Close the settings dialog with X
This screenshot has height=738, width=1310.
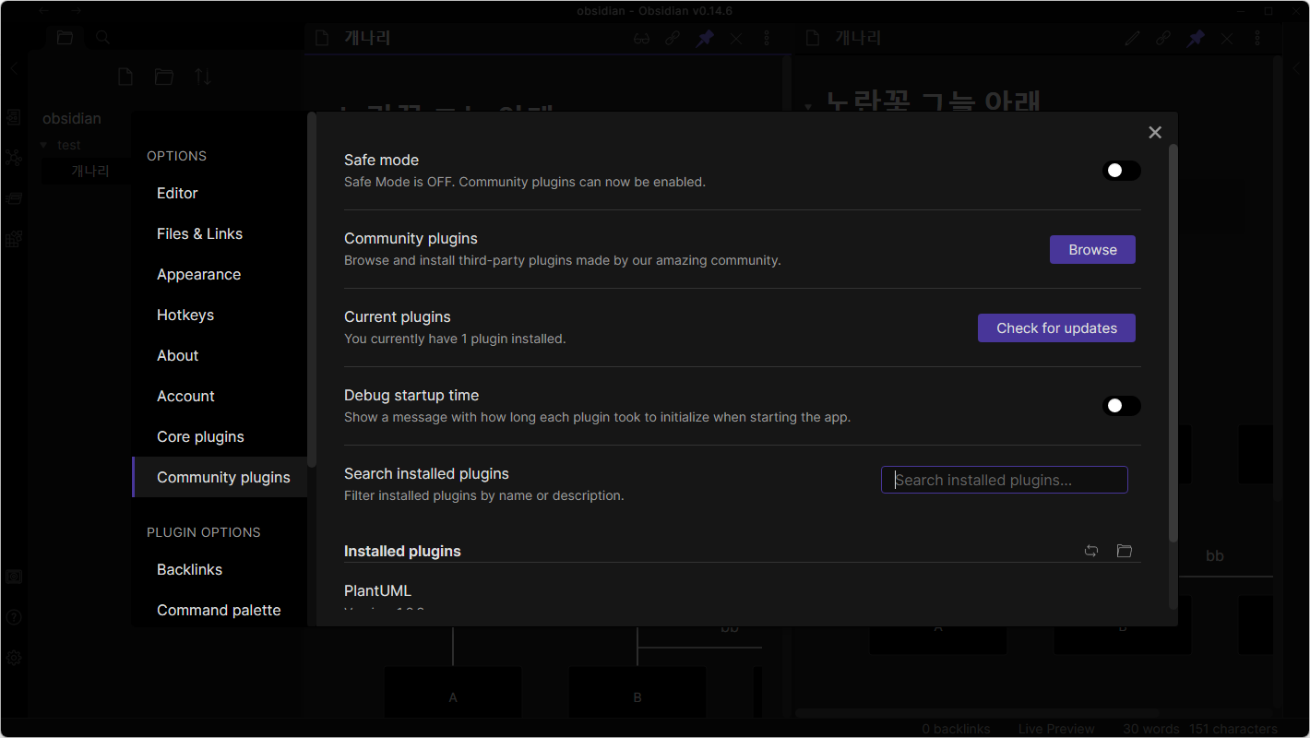(1155, 133)
